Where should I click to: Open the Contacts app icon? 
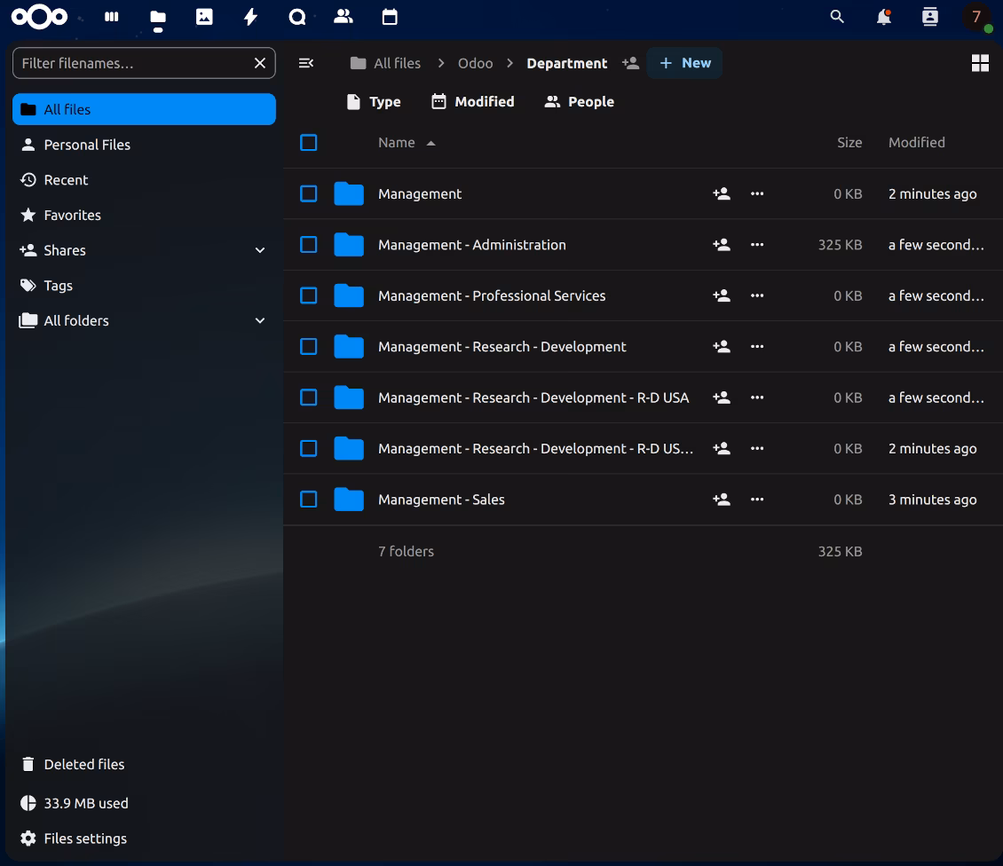(344, 17)
